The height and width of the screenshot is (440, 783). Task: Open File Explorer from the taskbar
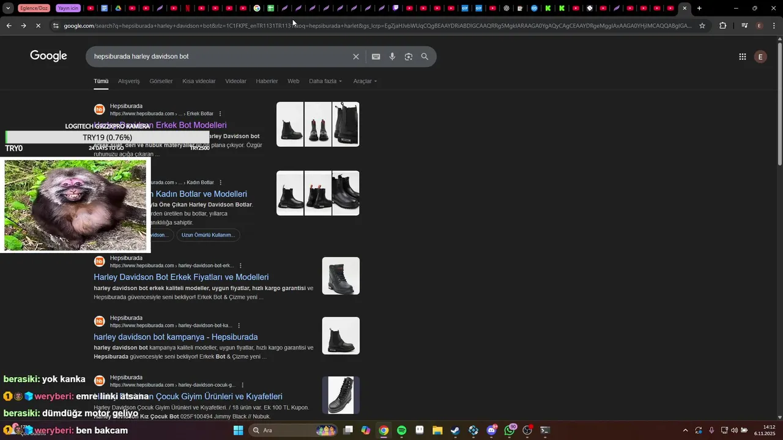click(437, 430)
